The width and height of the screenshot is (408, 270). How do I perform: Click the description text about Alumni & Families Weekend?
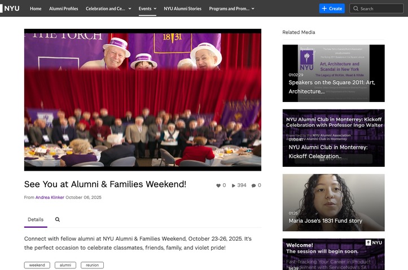tap(138, 243)
